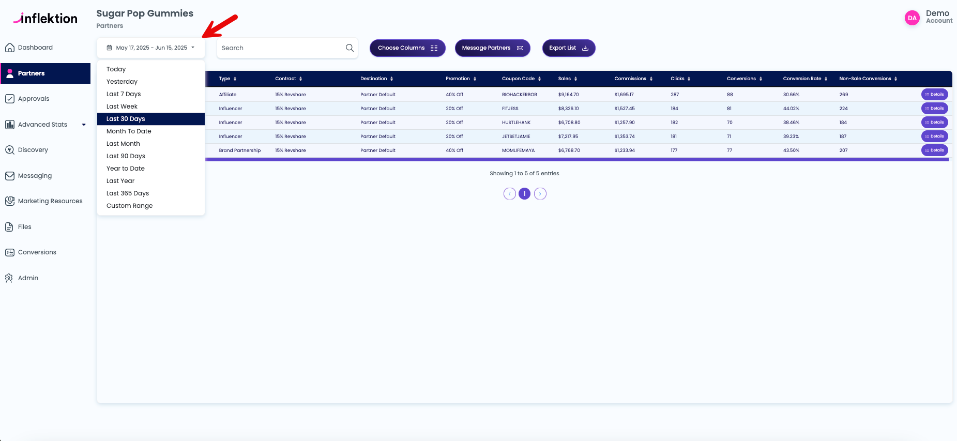Open Marketing Resources page
The width and height of the screenshot is (957, 441).
[x=45, y=201]
